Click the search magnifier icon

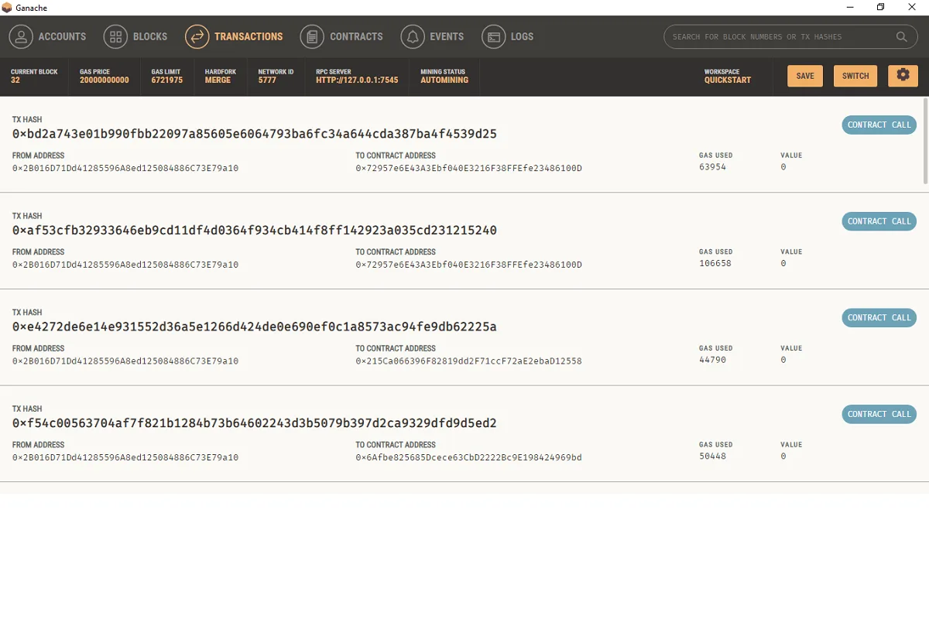point(902,36)
